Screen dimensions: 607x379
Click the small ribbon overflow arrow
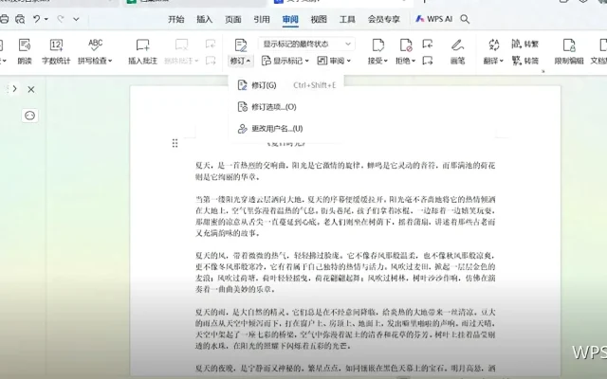tap(543, 71)
